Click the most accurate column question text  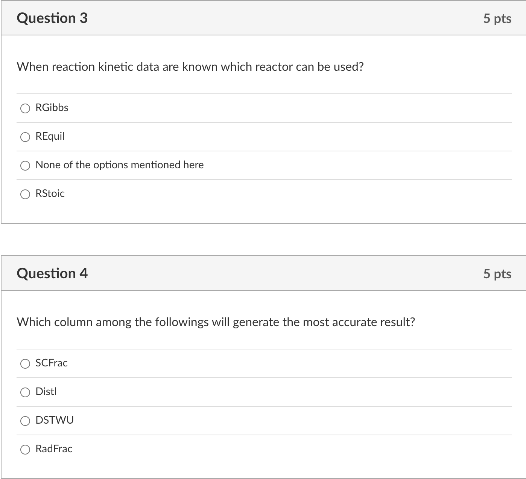[216, 322]
